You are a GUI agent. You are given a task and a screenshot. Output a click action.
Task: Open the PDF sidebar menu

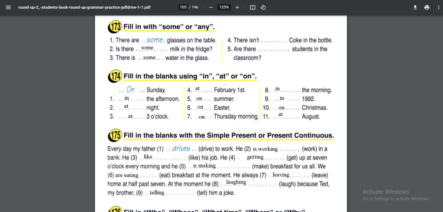tap(8, 7)
